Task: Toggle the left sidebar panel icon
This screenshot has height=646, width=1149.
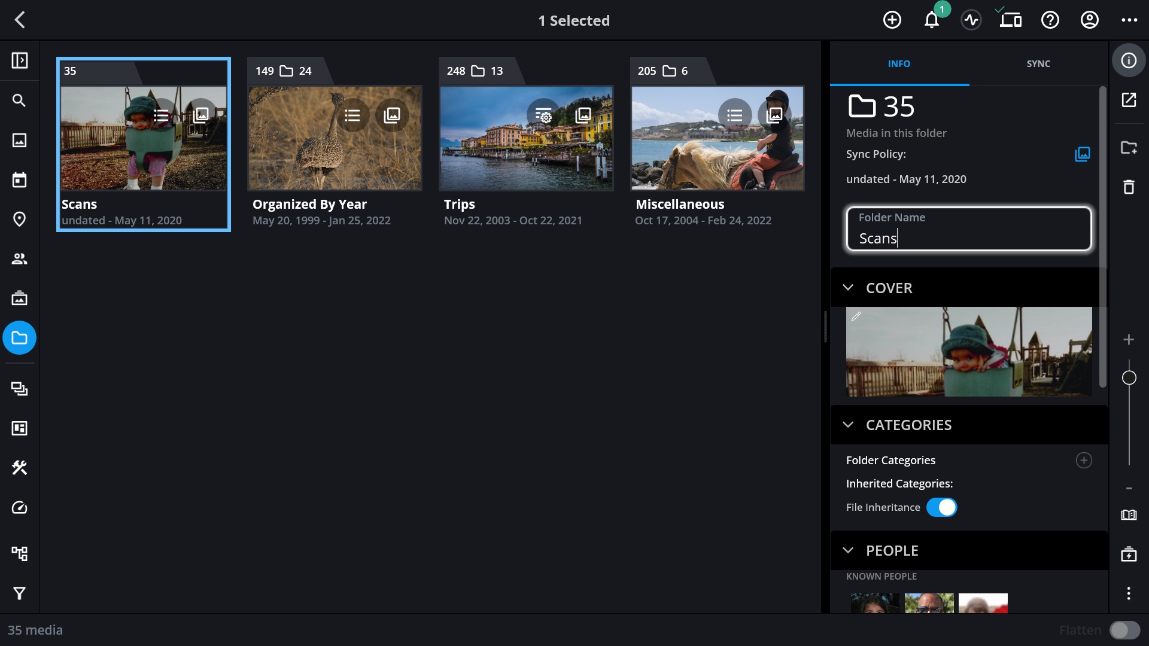Action: click(x=20, y=60)
